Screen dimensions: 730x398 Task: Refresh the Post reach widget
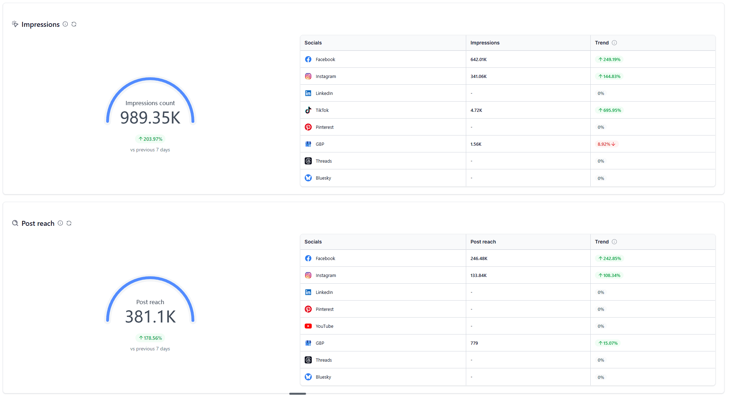[x=69, y=223]
